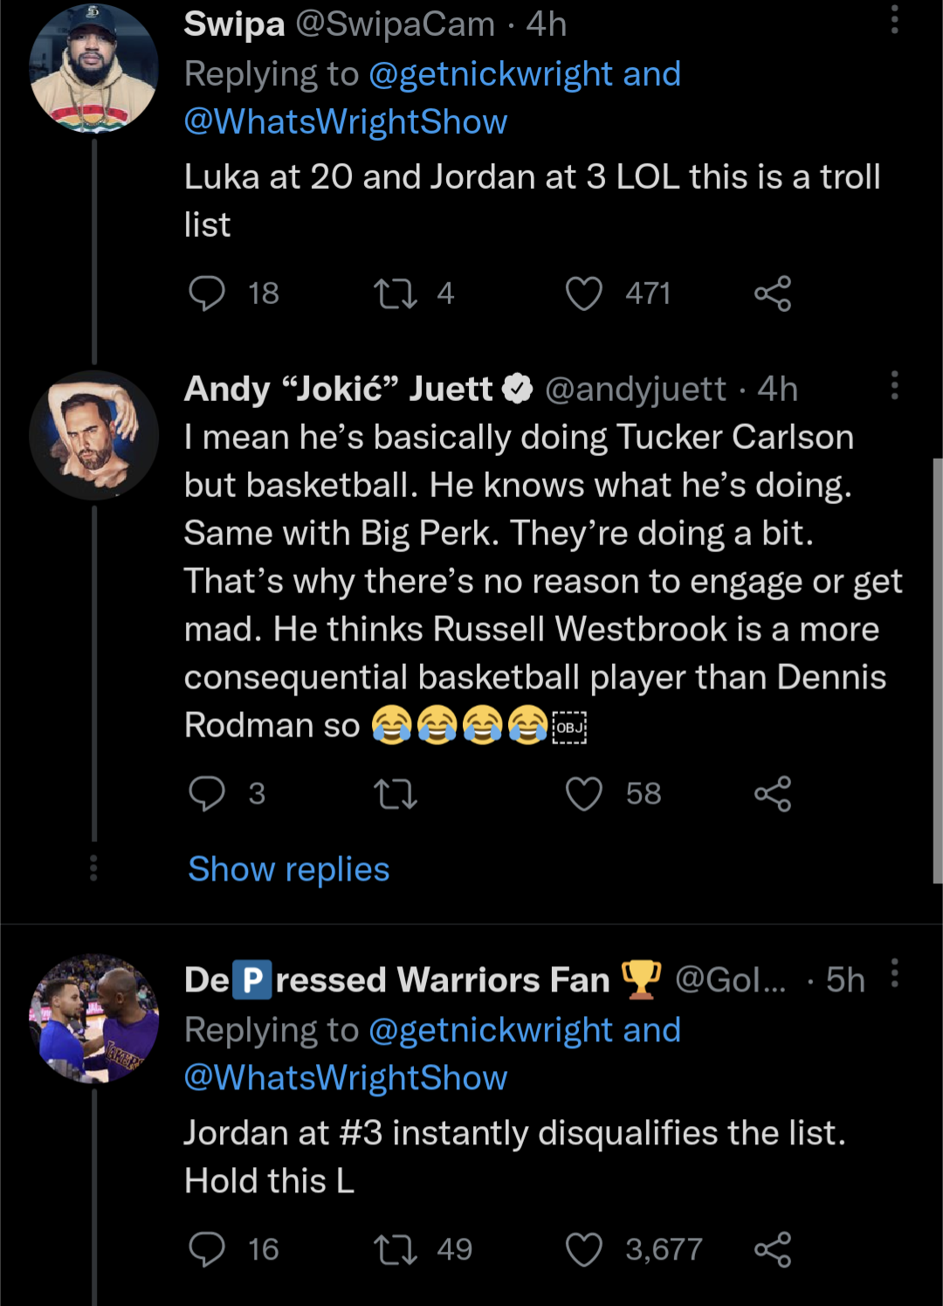Viewport: 943px width, 1306px height.
Task: Like Andy Juett's tweet with 58 likes
Action: pos(584,794)
